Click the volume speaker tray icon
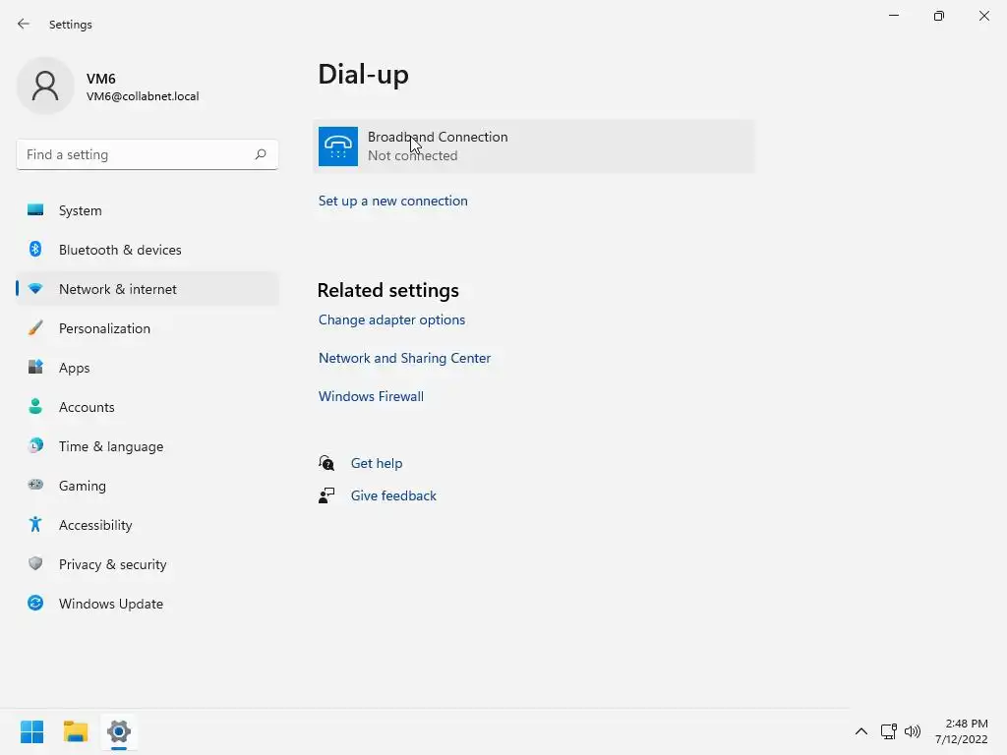 [x=913, y=731]
